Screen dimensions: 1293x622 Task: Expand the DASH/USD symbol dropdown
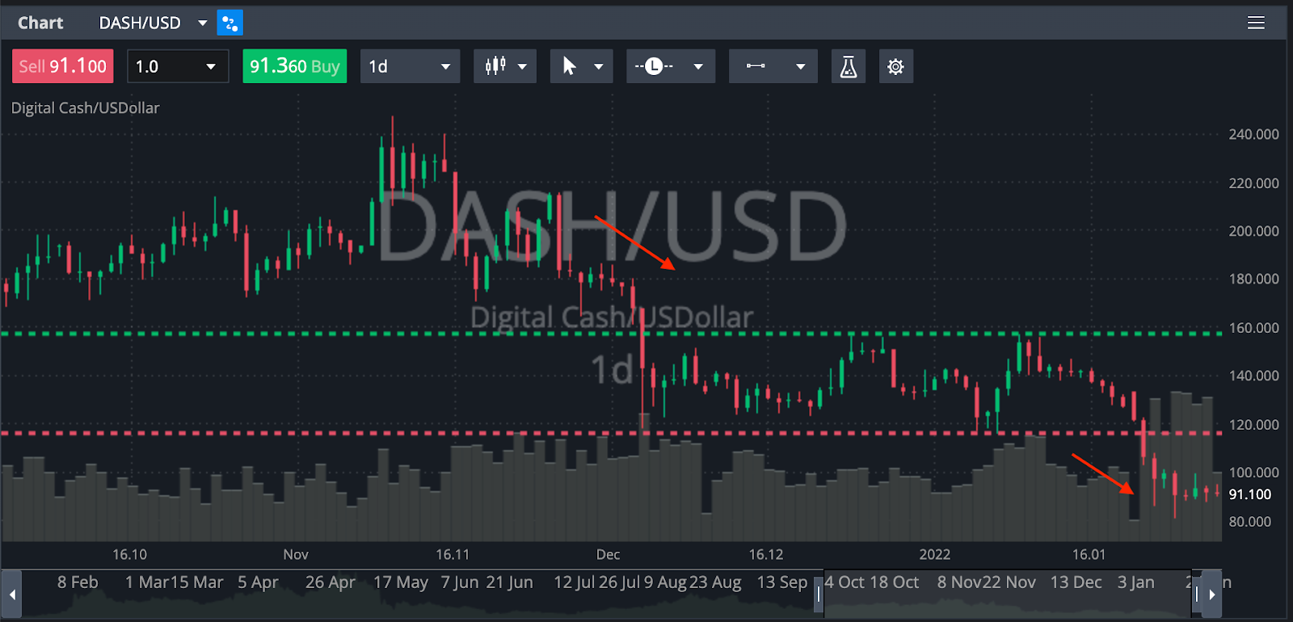202,23
